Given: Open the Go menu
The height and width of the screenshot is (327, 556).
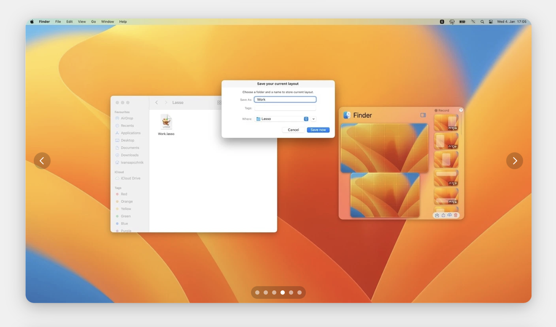Looking at the screenshot, I should pyautogui.click(x=93, y=21).
